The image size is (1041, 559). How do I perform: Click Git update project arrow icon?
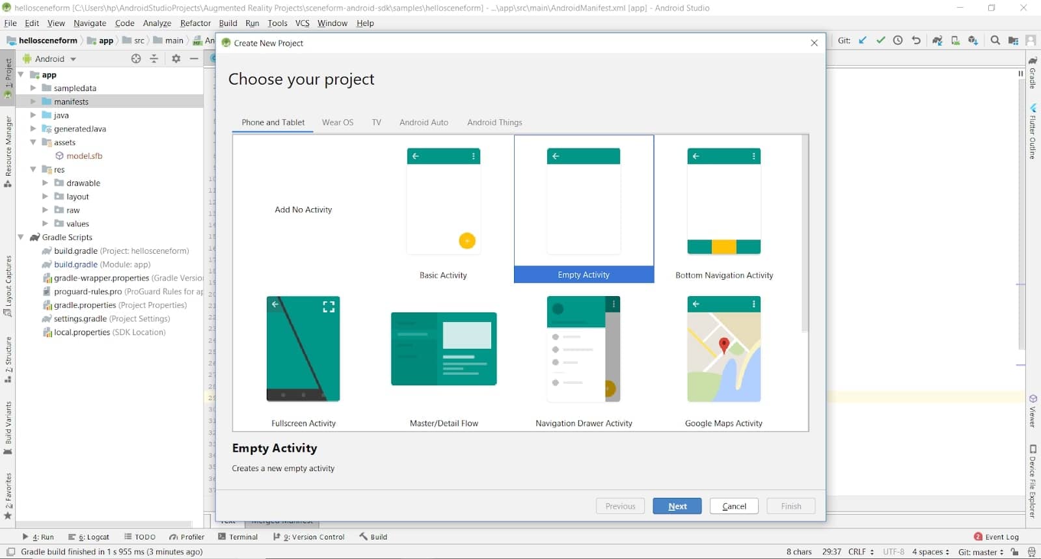click(862, 40)
